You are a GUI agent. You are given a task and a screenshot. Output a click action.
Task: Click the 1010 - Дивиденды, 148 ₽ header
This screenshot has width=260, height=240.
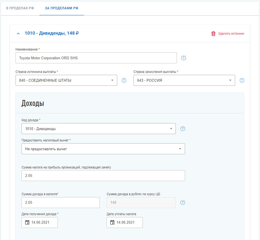click(x=52, y=33)
